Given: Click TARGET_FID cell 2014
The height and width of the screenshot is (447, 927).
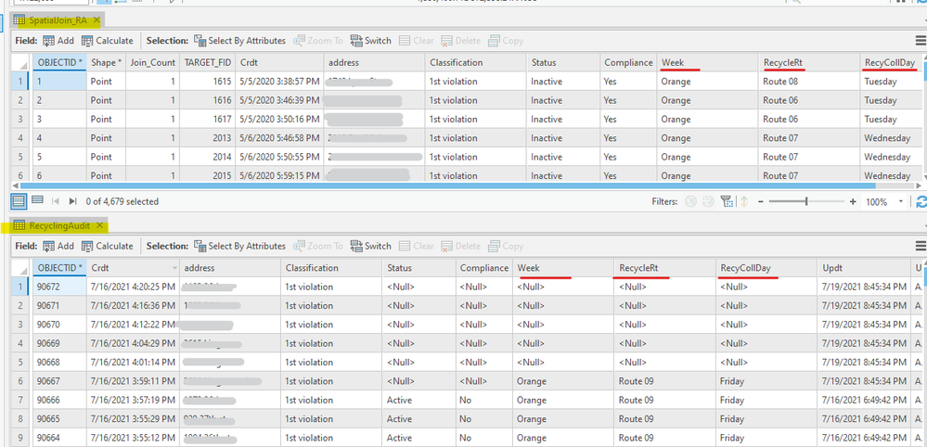Looking at the screenshot, I should (207, 157).
